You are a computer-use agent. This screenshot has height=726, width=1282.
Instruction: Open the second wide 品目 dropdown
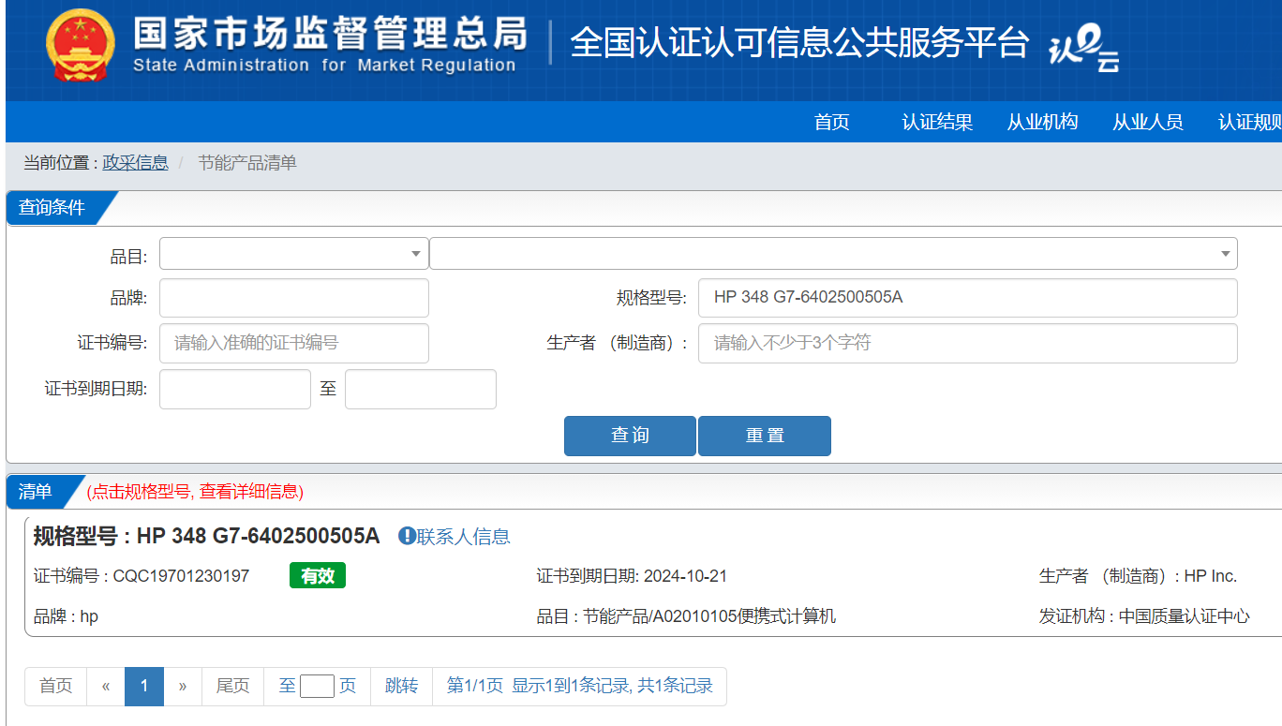click(x=833, y=254)
